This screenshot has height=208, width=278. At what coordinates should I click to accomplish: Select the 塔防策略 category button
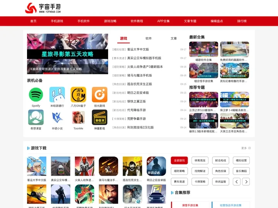[179, 171]
